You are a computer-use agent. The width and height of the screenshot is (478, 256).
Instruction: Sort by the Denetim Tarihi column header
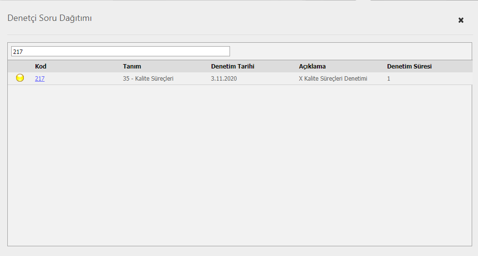coord(232,66)
